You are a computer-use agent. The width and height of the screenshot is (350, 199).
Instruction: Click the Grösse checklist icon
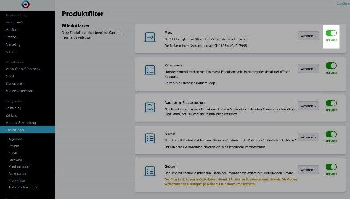(x=150, y=171)
